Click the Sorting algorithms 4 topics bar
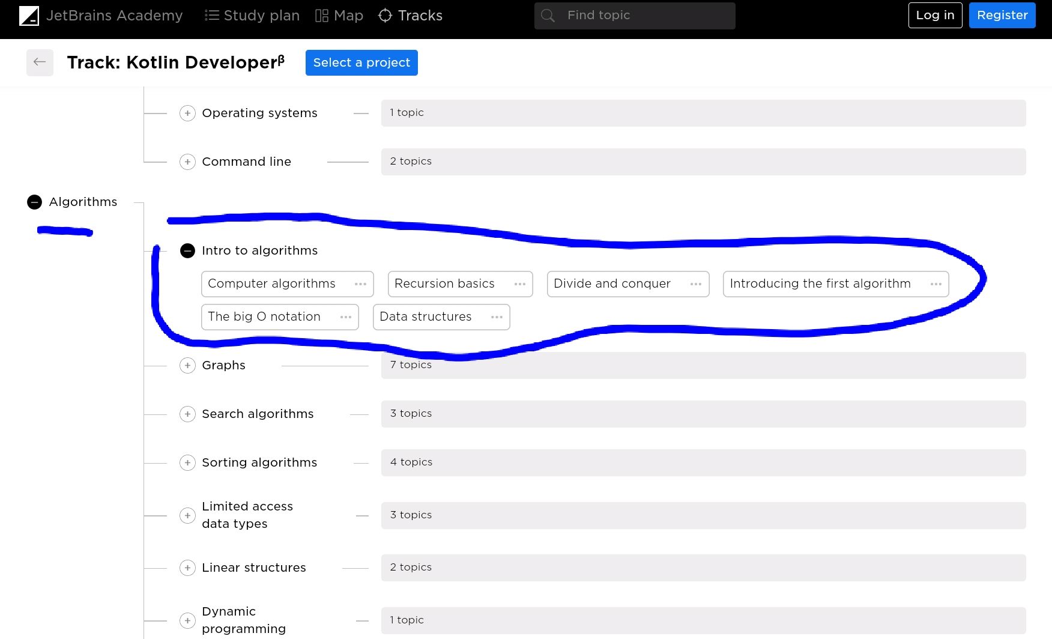The width and height of the screenshot is (1052, 639). pos(703,463)
